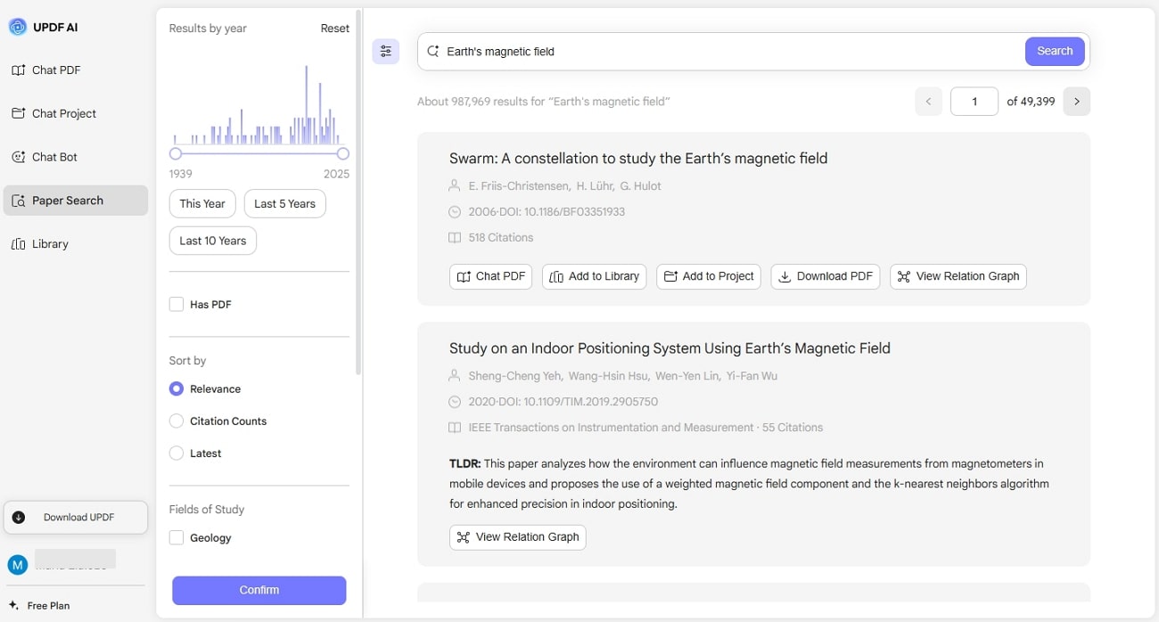Open Chat PDF from the sidebar
This screenshot has width=1159, height=622.
pyautogui.click(x=76, y=70)
